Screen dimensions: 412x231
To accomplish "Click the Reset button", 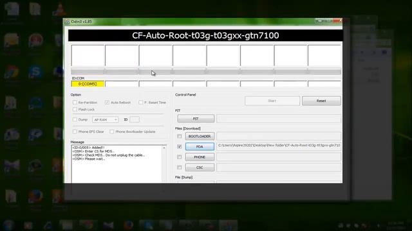I will [321, 101].
